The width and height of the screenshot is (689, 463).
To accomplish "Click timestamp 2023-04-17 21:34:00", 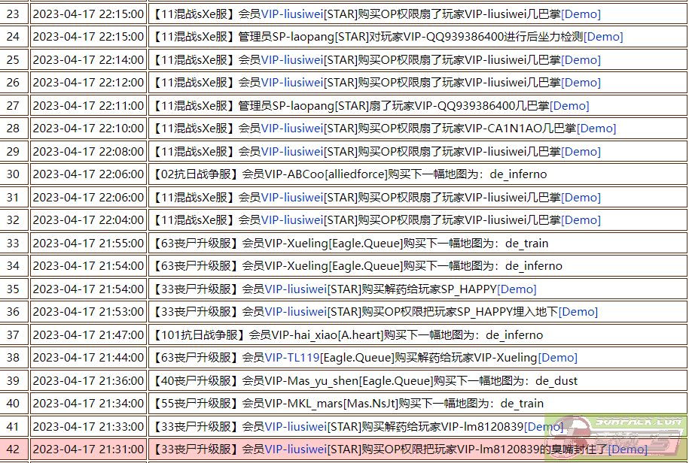I will click(x=88, y=404).
